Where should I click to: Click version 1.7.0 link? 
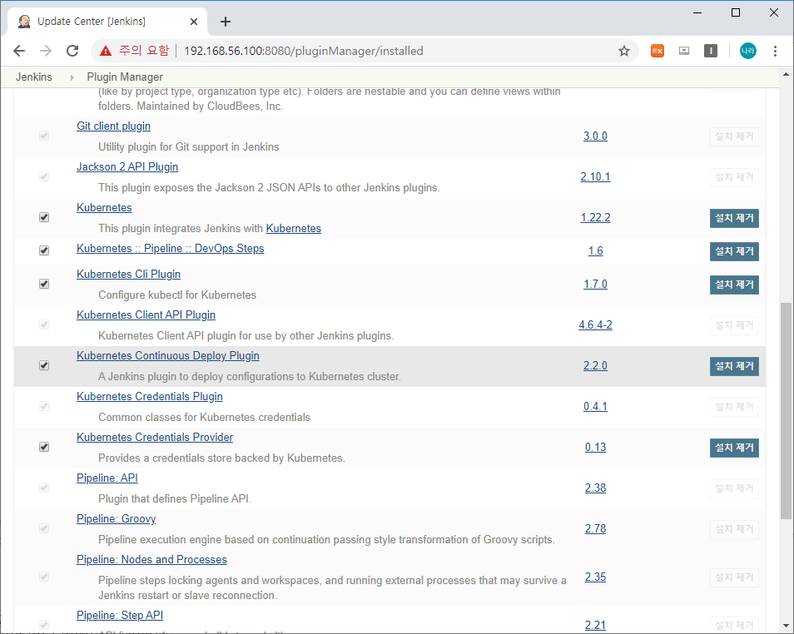pos(595,284)
